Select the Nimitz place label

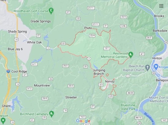[x=110, y=82]
